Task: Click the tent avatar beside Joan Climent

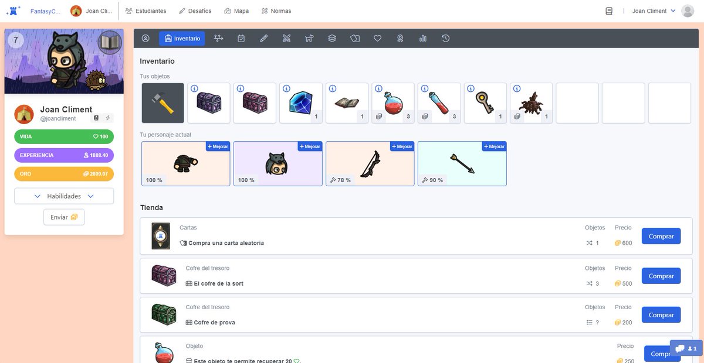Action: point(24,114)
